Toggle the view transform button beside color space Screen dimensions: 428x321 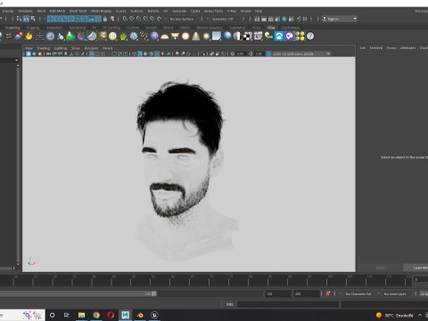pos(268,53)
